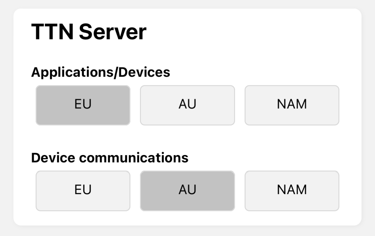The width and height of the screenshot is (375, 236).
Task: Choose the NAM region for device communications
Action: (292, 191)
